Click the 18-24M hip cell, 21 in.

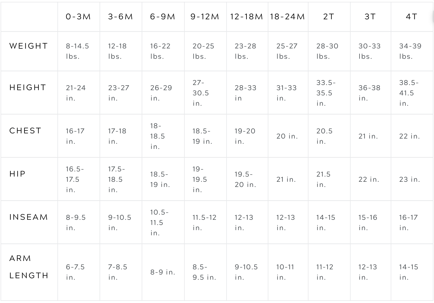pos(286,179)
